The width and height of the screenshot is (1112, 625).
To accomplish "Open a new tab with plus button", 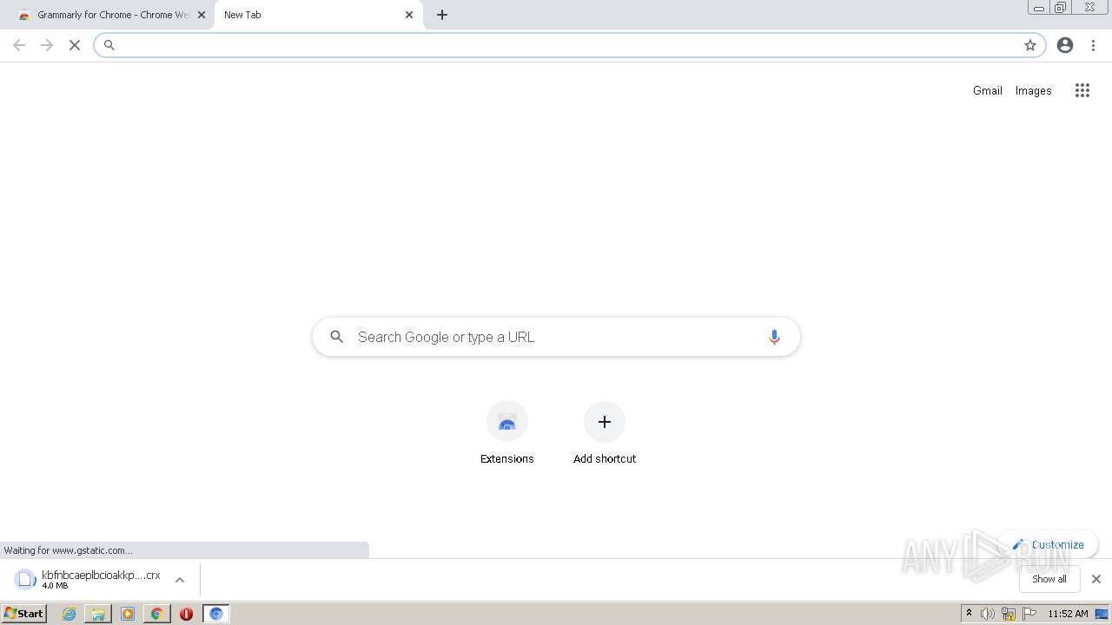I will click(x=442, y=15).
